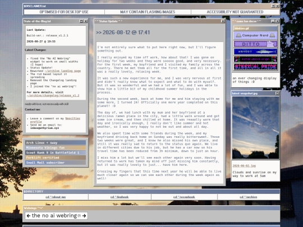Viewport: 303px width, 227px height.
Task: Click the OPTIMISED FOR DESKTOP USE notice
Action: (x=64, y=12)
